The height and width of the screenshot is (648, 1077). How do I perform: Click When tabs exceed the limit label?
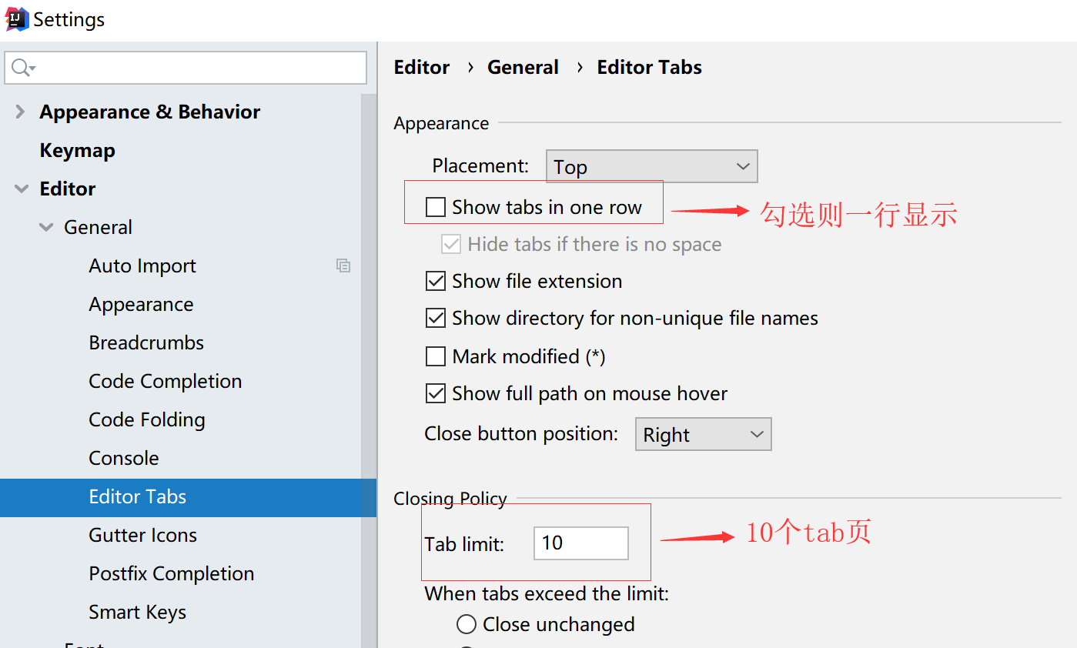click(x=547, y=593)
